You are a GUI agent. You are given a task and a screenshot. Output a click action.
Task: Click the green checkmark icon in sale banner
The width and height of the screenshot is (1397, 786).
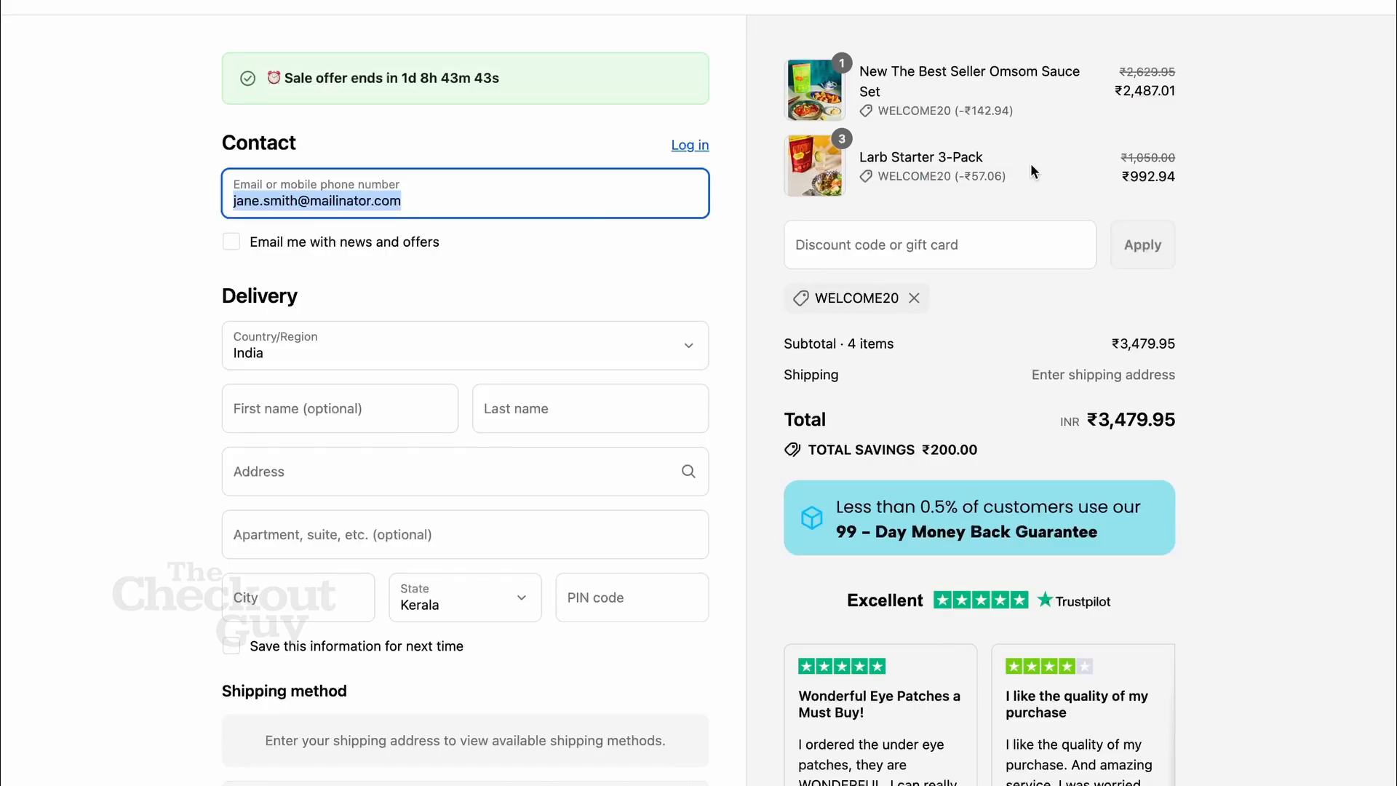(247, 79)
